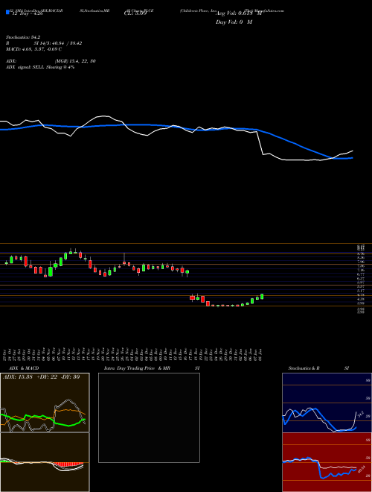Select the 'Avg Vol: 0.618 M' text
The width and height of the screenshot is (372, 492).
pos(240,13)
